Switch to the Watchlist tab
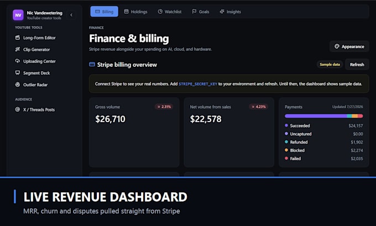The image size is (376, 226). pos(170,12)
